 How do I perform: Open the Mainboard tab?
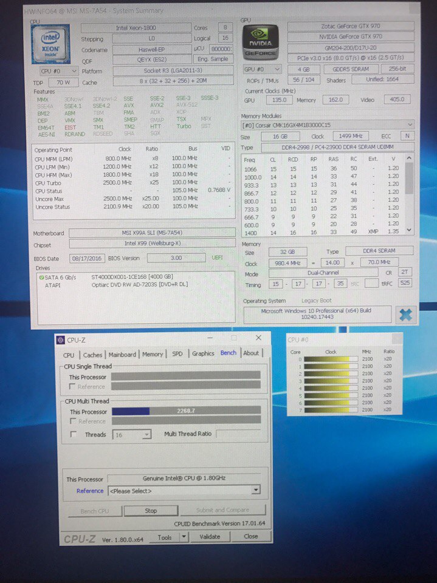122,354
